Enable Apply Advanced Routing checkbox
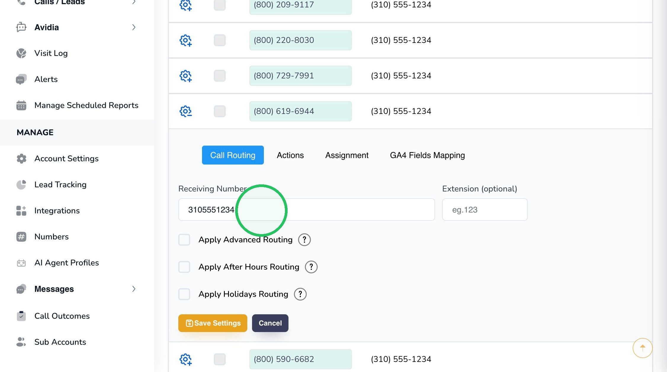Image resolution: width=667 pixels, height=372 pixels. [184, 240]
